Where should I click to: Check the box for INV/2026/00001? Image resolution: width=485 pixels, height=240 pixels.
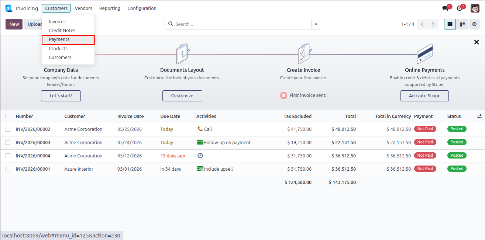click(8, 169)
